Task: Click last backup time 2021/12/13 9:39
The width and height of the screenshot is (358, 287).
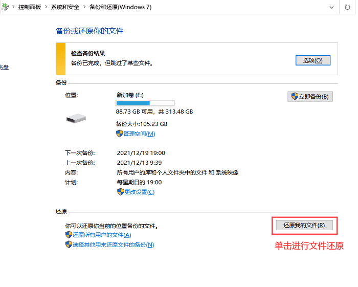Action: click(139, 163)
